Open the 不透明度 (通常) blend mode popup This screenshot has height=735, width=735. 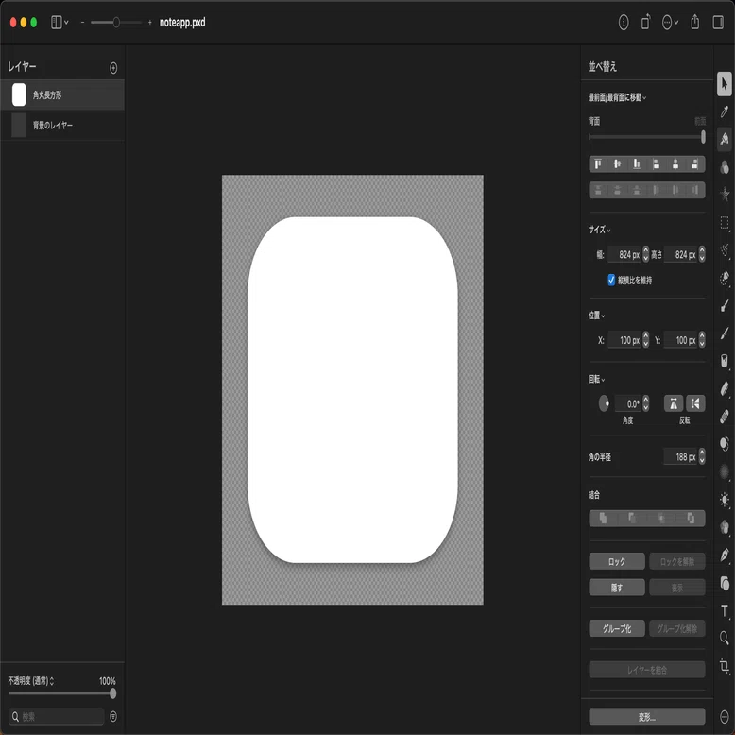tap(31, 680)
